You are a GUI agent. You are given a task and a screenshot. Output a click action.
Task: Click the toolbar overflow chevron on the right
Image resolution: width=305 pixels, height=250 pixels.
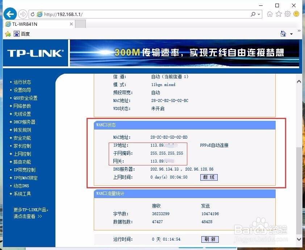[298, 31]
